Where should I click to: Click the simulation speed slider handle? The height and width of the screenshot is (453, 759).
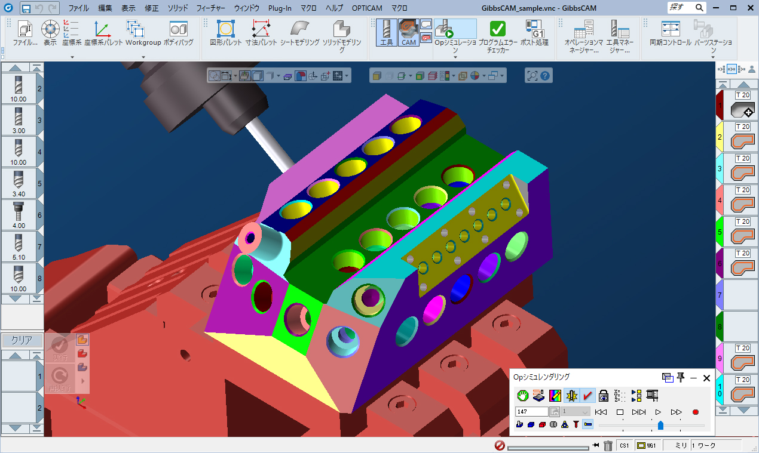coord(660,425)
